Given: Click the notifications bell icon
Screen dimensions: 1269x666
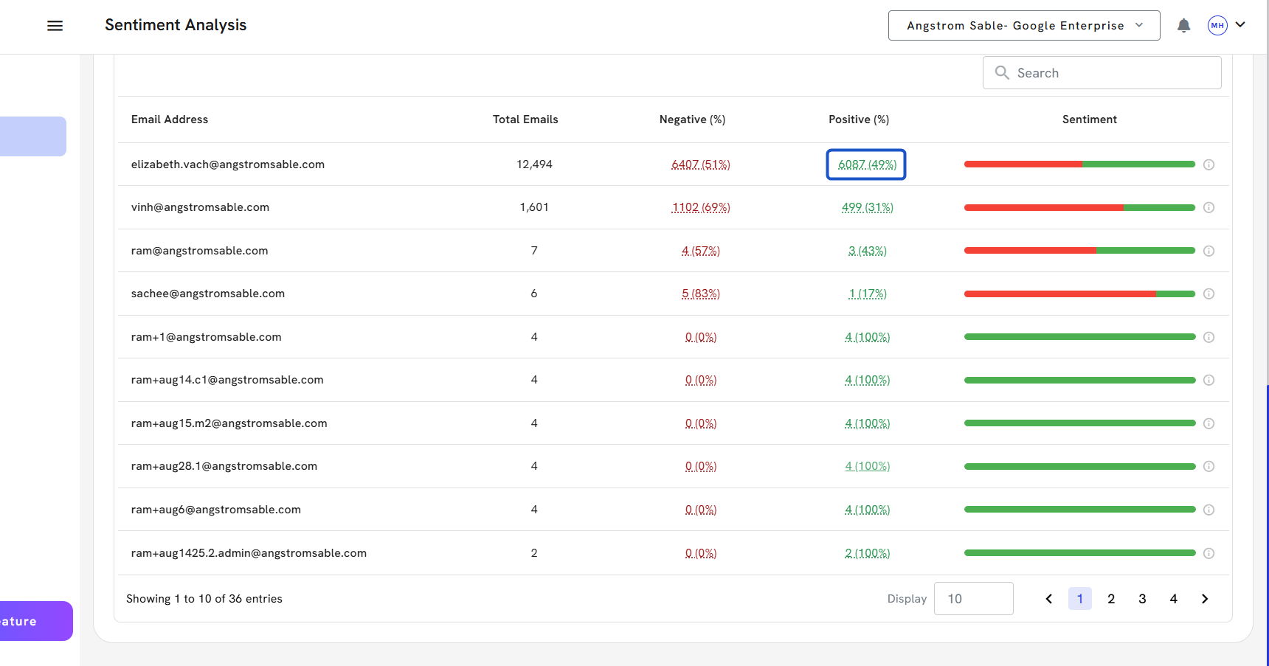Looking at the screenshot, I should point(1183,26).
